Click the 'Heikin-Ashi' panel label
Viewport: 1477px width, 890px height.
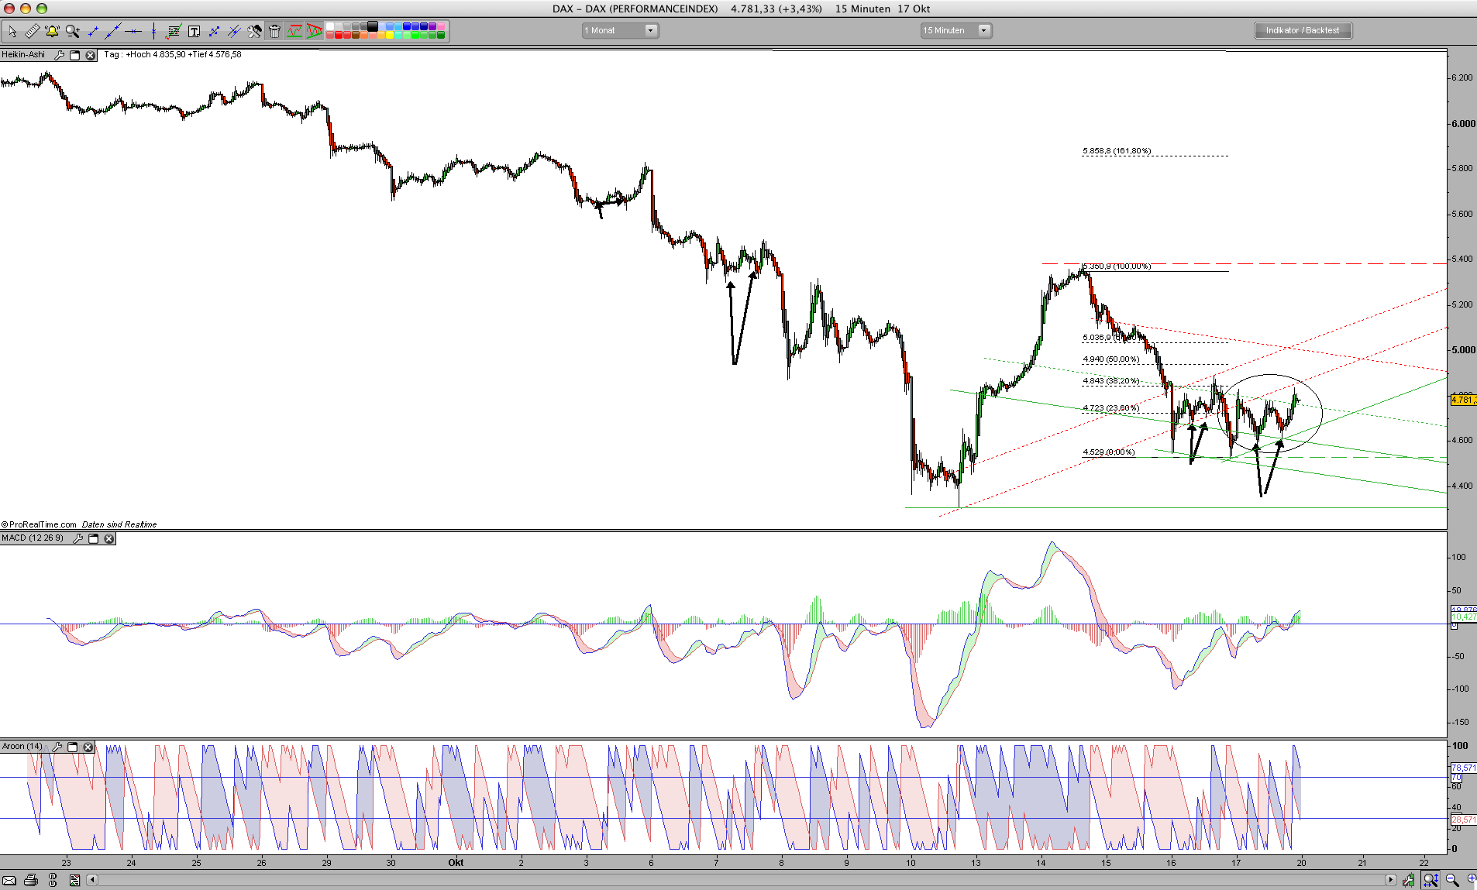(23, 55)
